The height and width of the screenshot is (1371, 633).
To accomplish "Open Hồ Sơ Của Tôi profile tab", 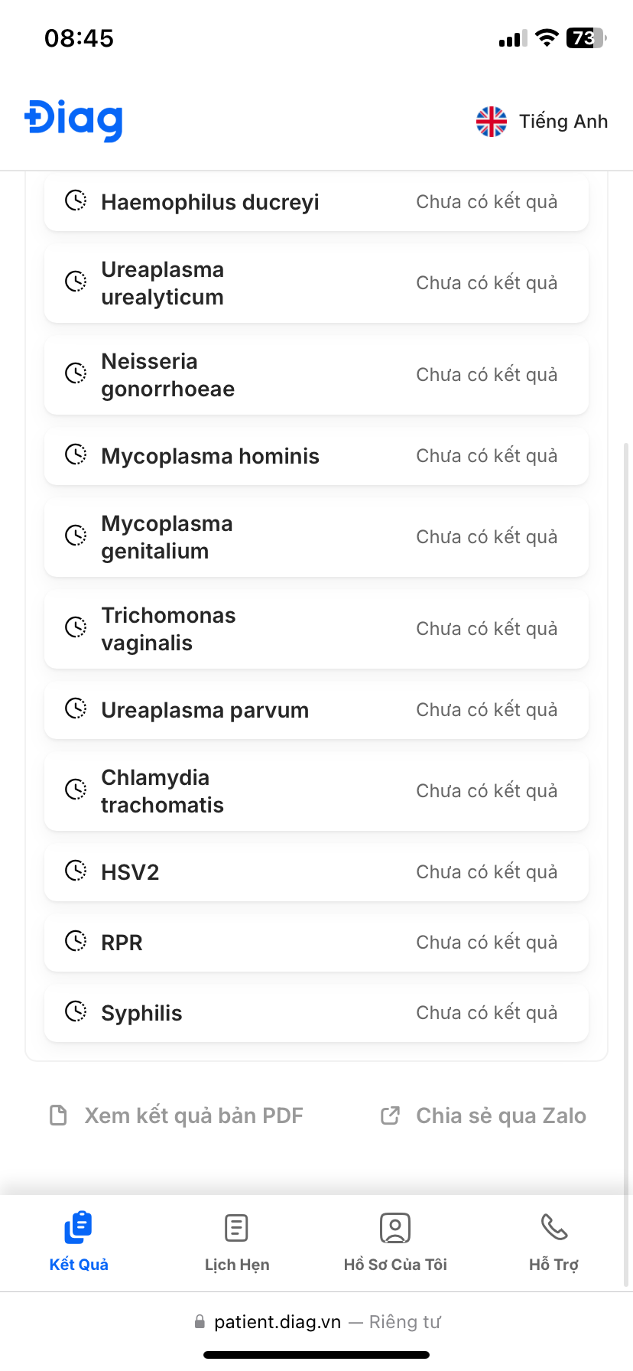I will tap(395, 1241).
